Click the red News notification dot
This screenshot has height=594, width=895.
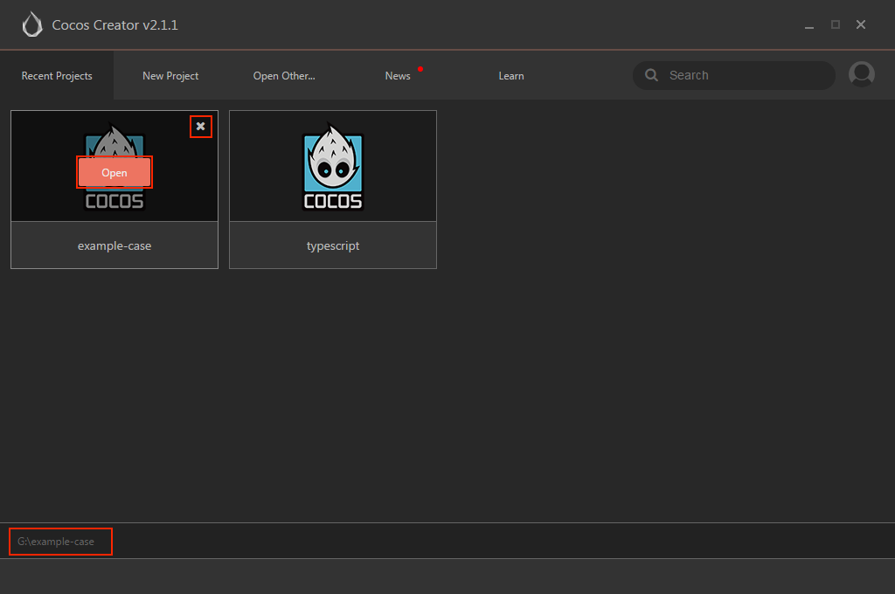tap(420, 69)
